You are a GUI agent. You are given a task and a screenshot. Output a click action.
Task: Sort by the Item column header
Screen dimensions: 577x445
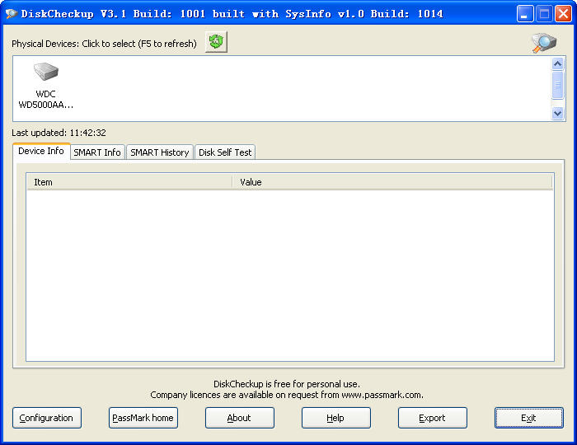point(129,182)
